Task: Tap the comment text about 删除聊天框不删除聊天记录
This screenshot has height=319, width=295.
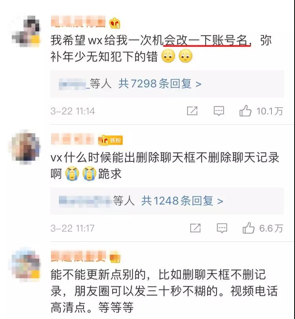Action: (x=165, y=166)
